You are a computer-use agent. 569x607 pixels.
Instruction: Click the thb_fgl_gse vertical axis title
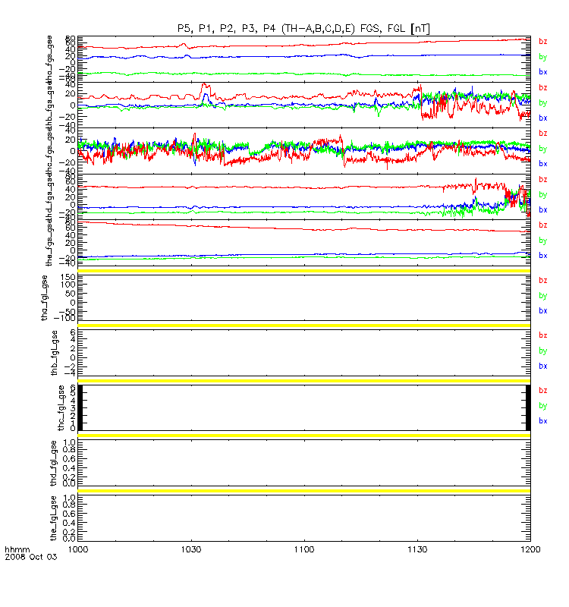click(55, 353)
